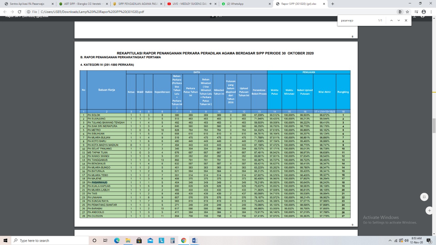Go back to the previous page in Chrome
436x245 pixels.
[5, 12]
